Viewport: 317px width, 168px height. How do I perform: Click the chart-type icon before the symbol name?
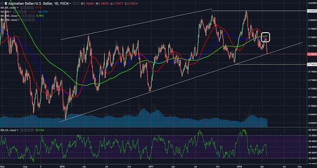tap(6, 4)
